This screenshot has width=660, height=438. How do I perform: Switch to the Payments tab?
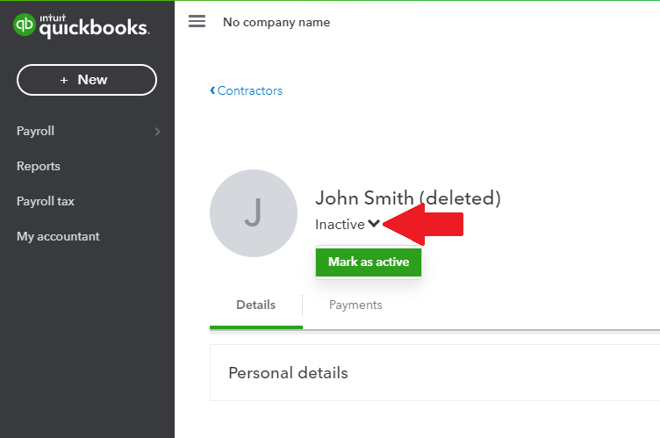[x=355, y=305]
